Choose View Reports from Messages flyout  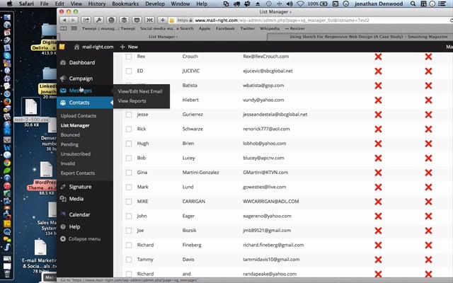pos(132,101)
